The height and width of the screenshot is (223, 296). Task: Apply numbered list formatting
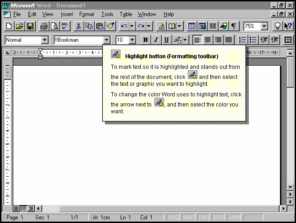coord(242,39)
